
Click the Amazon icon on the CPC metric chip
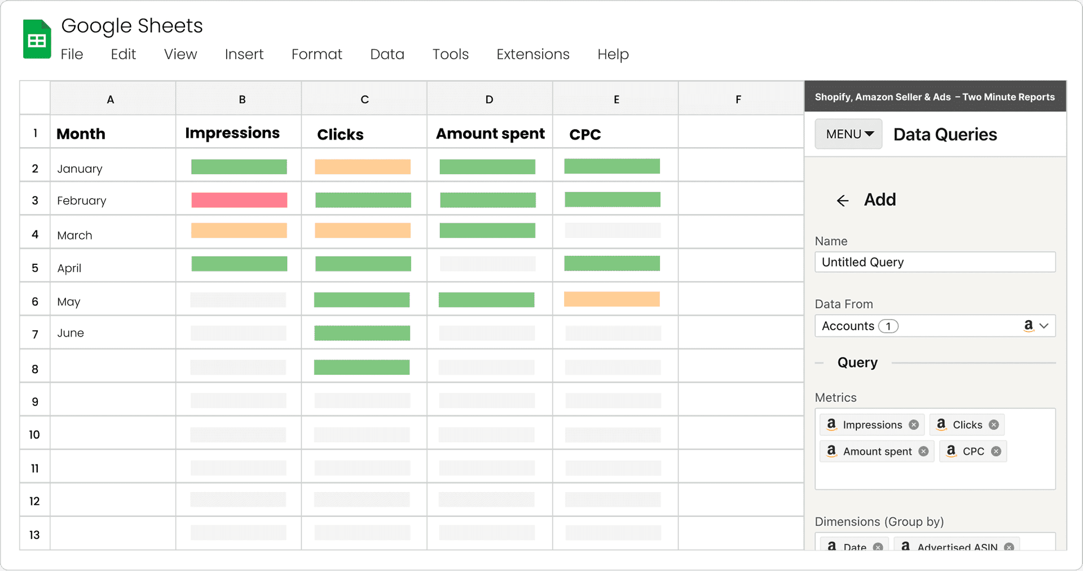point(952,451)
